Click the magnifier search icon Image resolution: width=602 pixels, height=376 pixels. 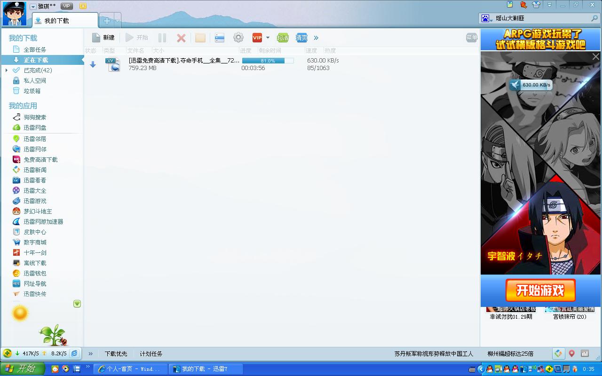coord(594,18)
